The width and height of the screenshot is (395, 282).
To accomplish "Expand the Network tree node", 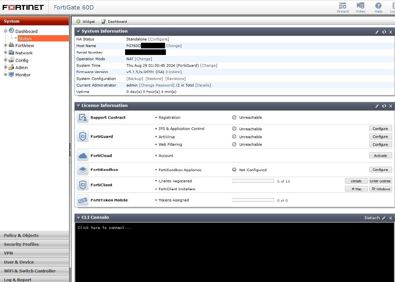I will [6, 53].
